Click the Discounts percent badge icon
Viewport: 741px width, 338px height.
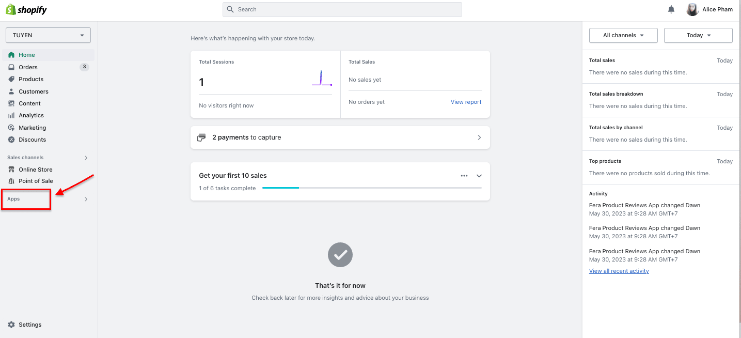pyautogui.click(x=11, y=140)
